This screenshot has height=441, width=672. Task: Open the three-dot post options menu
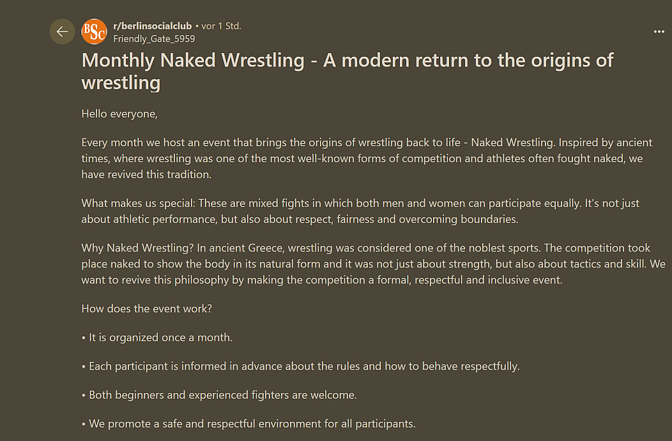(659, 31)
